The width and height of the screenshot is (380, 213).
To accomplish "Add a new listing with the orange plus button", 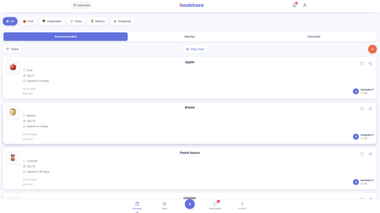I will pyautogui.click(x=372, y=49).
